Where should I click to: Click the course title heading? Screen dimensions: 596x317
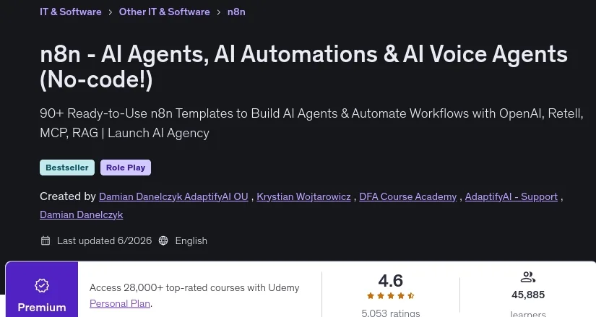coord(303,67)
